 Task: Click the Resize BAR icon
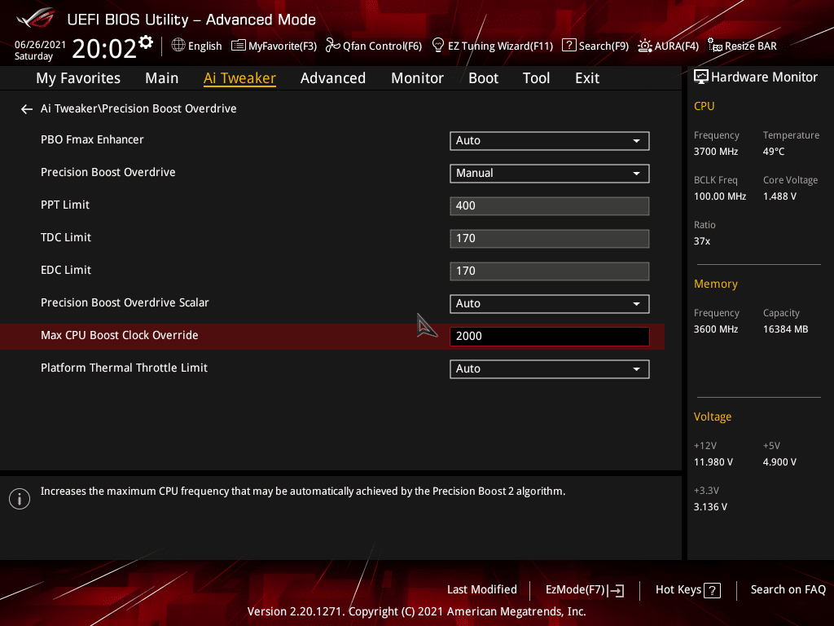[715, 46]
